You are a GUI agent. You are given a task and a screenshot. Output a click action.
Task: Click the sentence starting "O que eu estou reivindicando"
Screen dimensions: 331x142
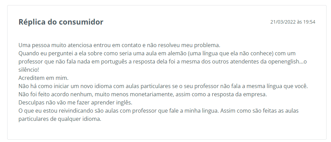(x=116, y=111)
